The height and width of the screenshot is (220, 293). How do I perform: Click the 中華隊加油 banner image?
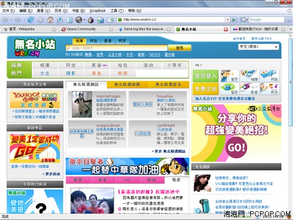point(127,166)
